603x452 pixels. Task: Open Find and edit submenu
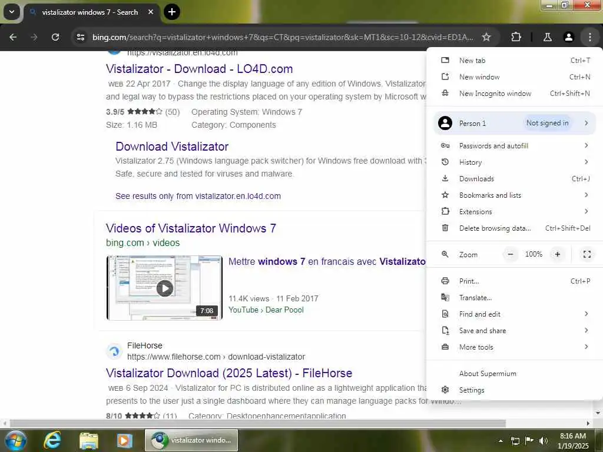tap(515, 314)
